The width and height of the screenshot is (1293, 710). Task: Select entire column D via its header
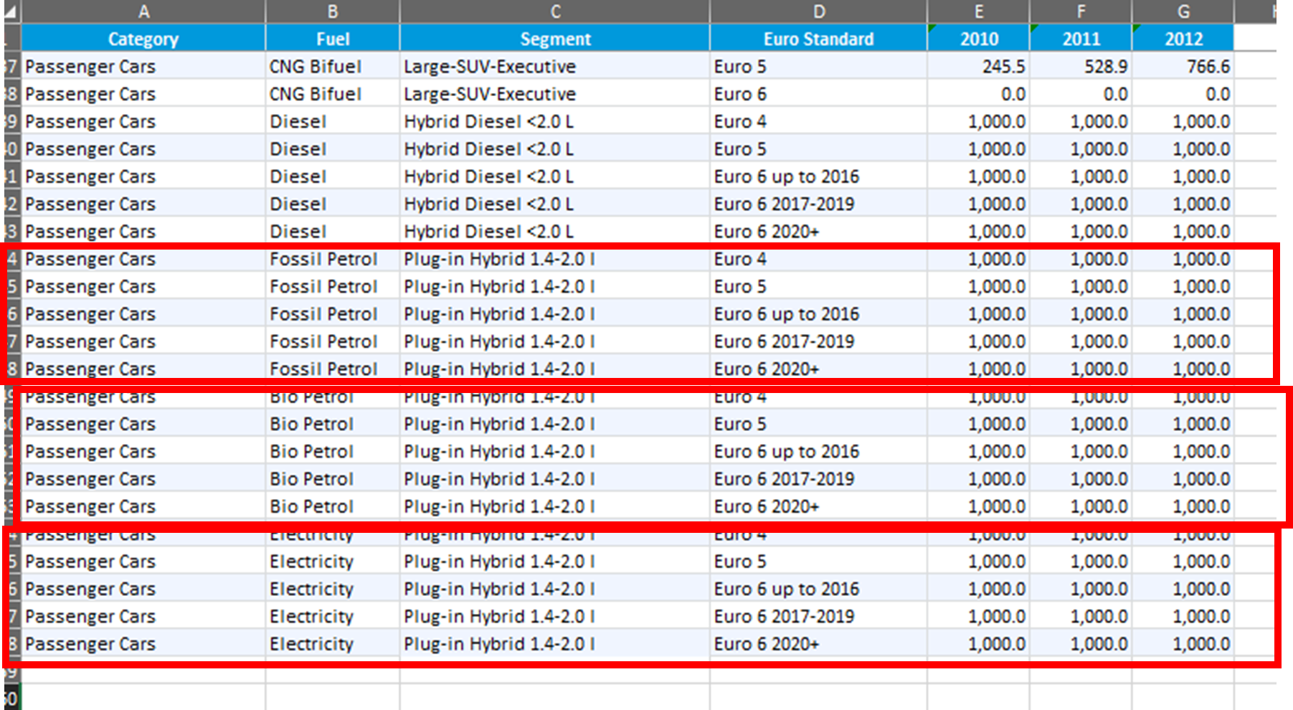(818, 11)
